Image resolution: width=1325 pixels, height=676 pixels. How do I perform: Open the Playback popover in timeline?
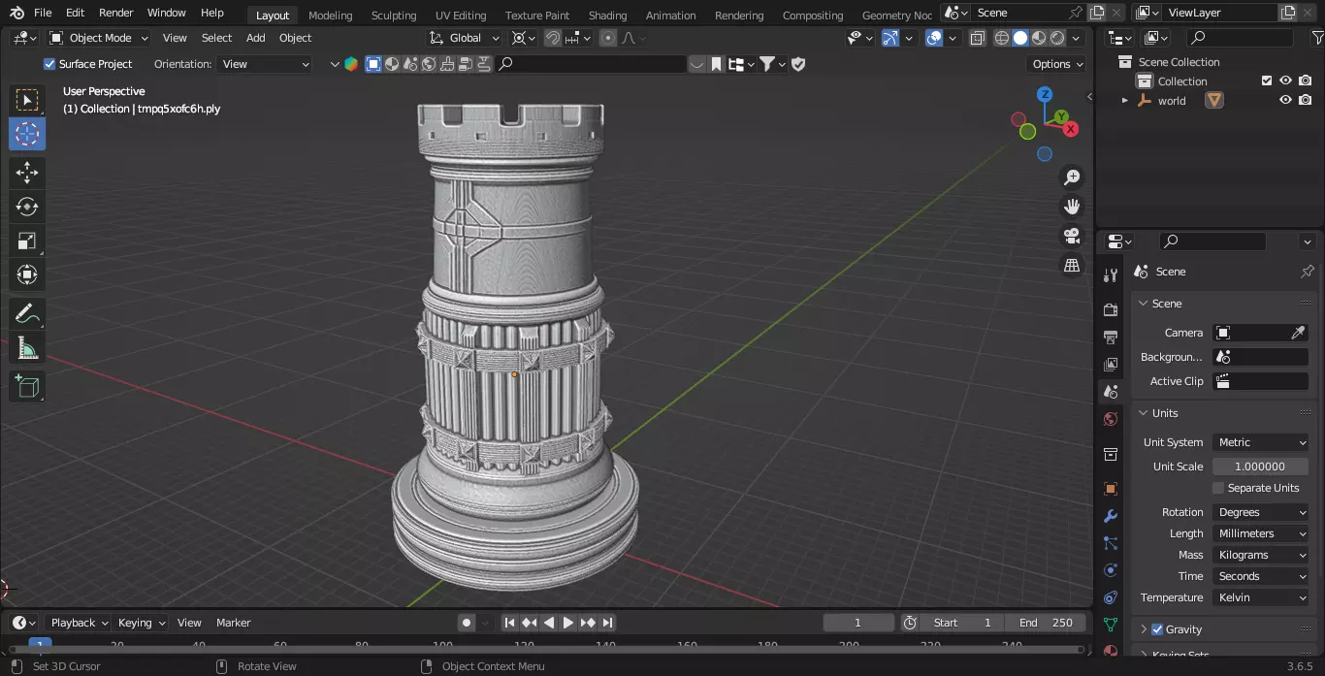point(79,623)
